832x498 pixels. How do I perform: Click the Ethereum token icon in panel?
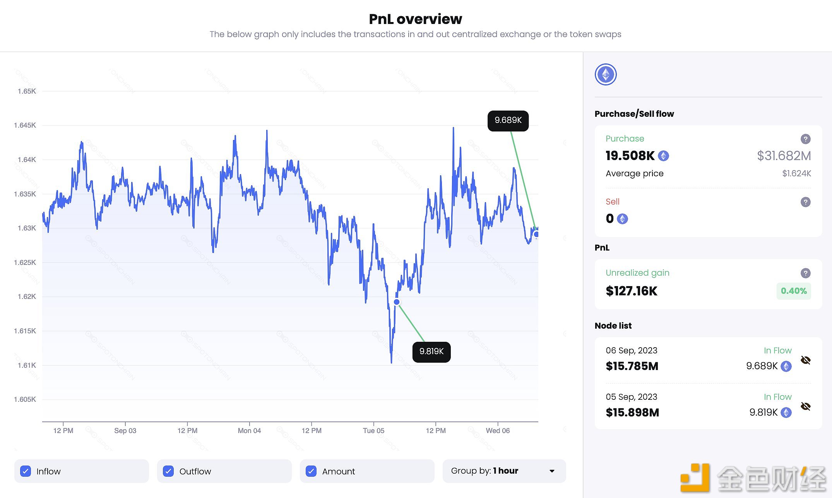pyautogui.click(x=606, y=74)
